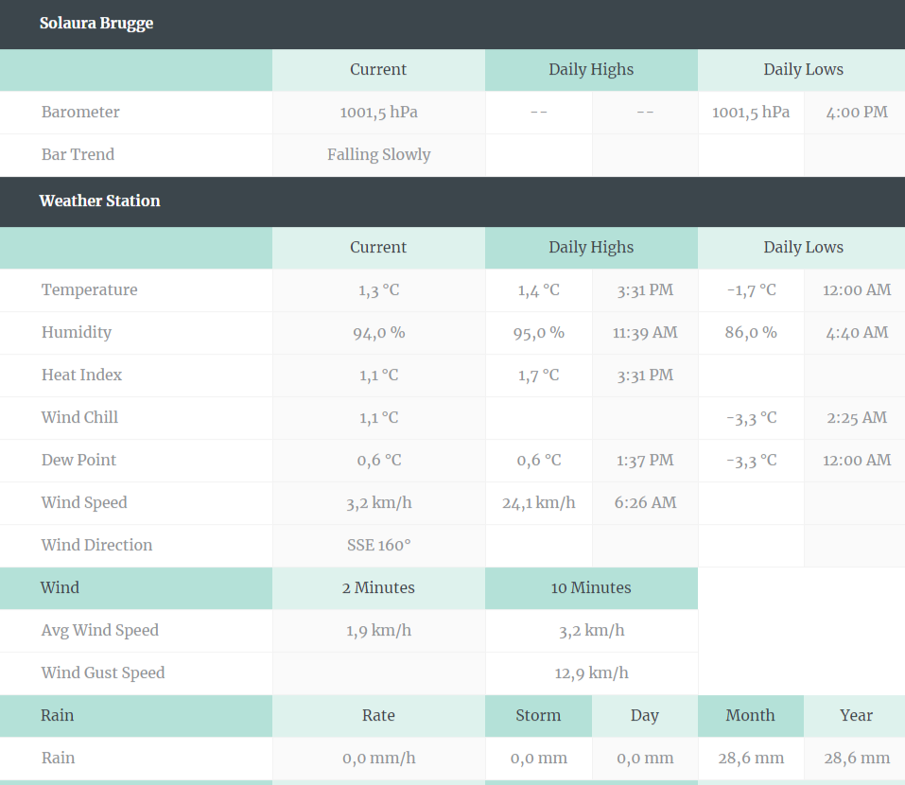Click the Storm column header
Viewport: 905px width, 785px height.
tap(538, 715)
